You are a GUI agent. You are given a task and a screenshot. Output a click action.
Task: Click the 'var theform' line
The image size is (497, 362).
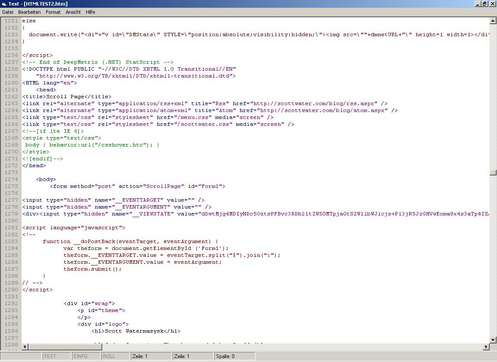tap(146, 248)
